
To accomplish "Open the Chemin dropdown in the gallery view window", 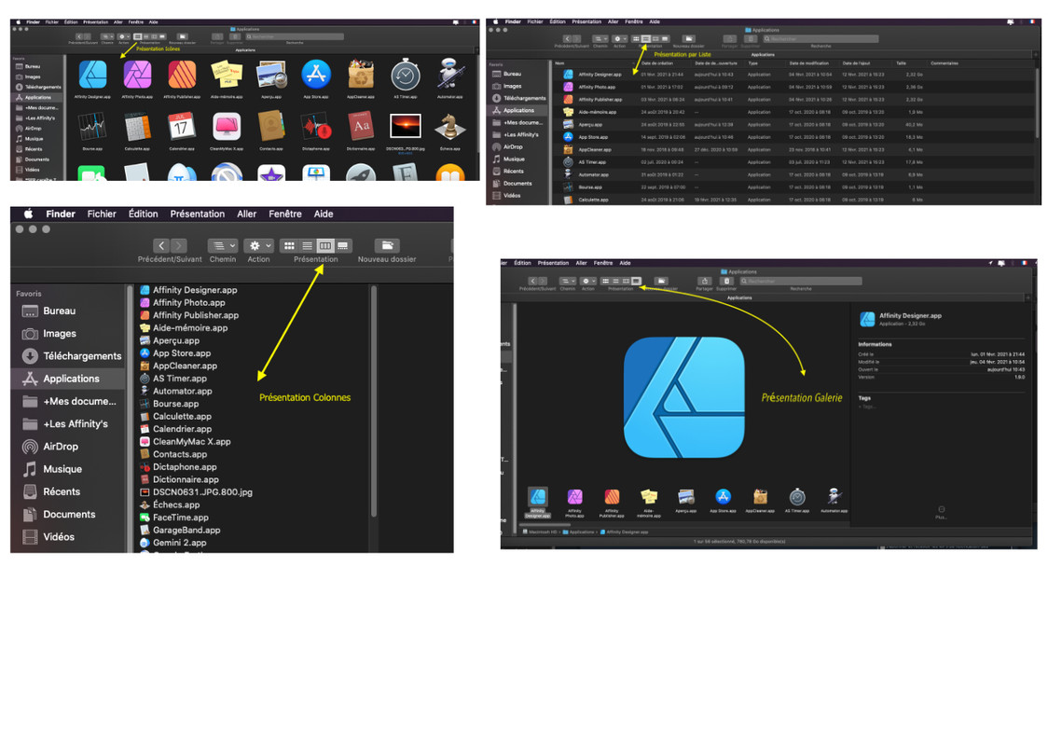I will (x=568, y=282).
